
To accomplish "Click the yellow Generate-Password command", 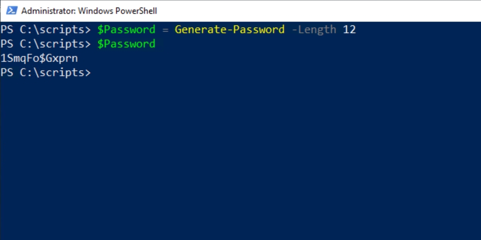I will pyautogui.click(x=229, y=30).
